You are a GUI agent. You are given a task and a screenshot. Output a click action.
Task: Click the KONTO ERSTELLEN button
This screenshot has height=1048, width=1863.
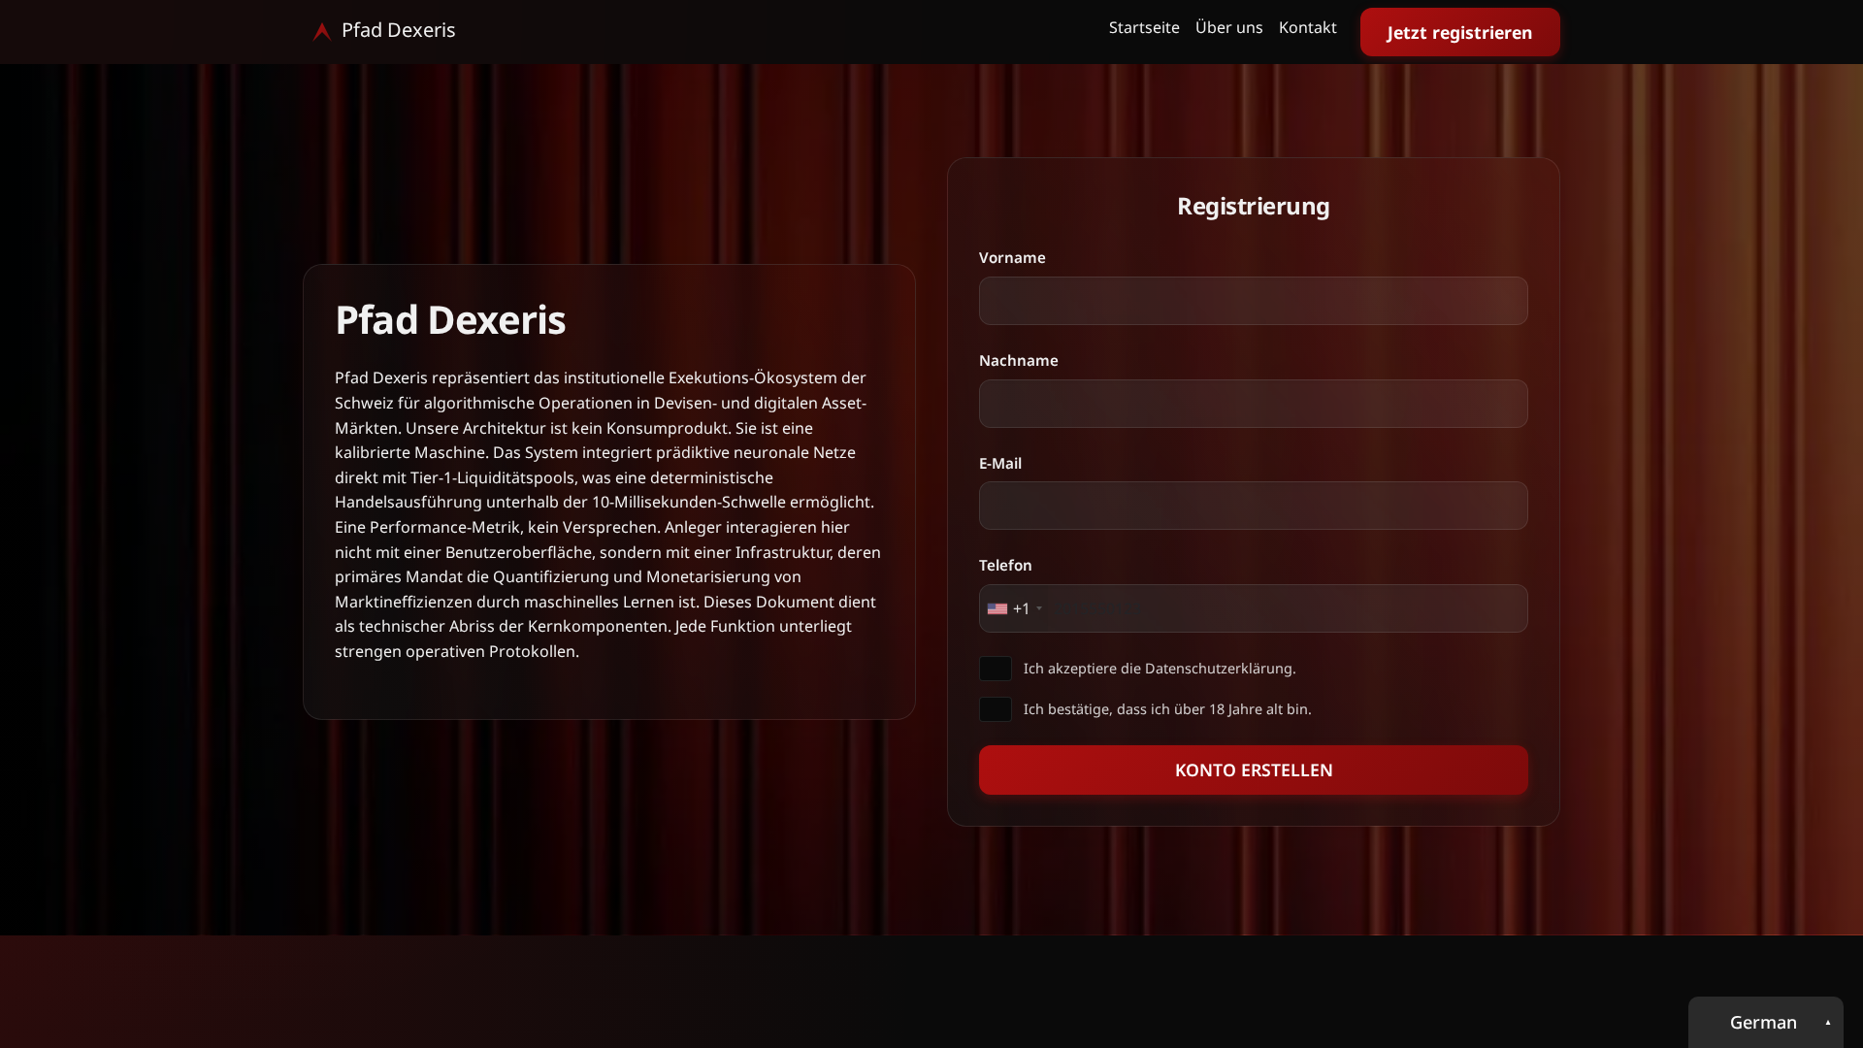point(1253,770)
